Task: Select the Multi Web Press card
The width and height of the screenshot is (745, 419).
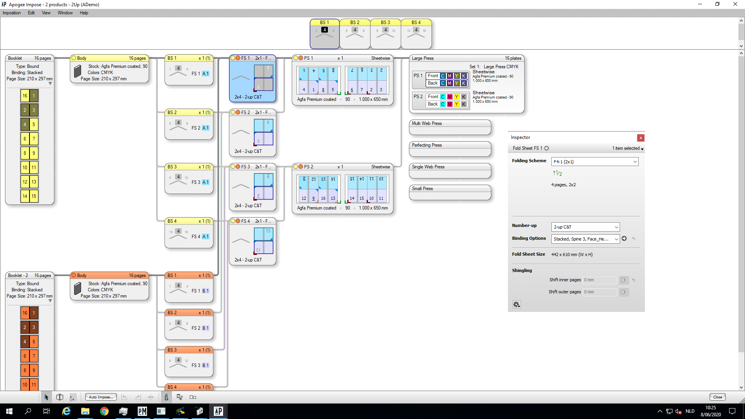Action: pyautogui.click(x=450, y=127)
